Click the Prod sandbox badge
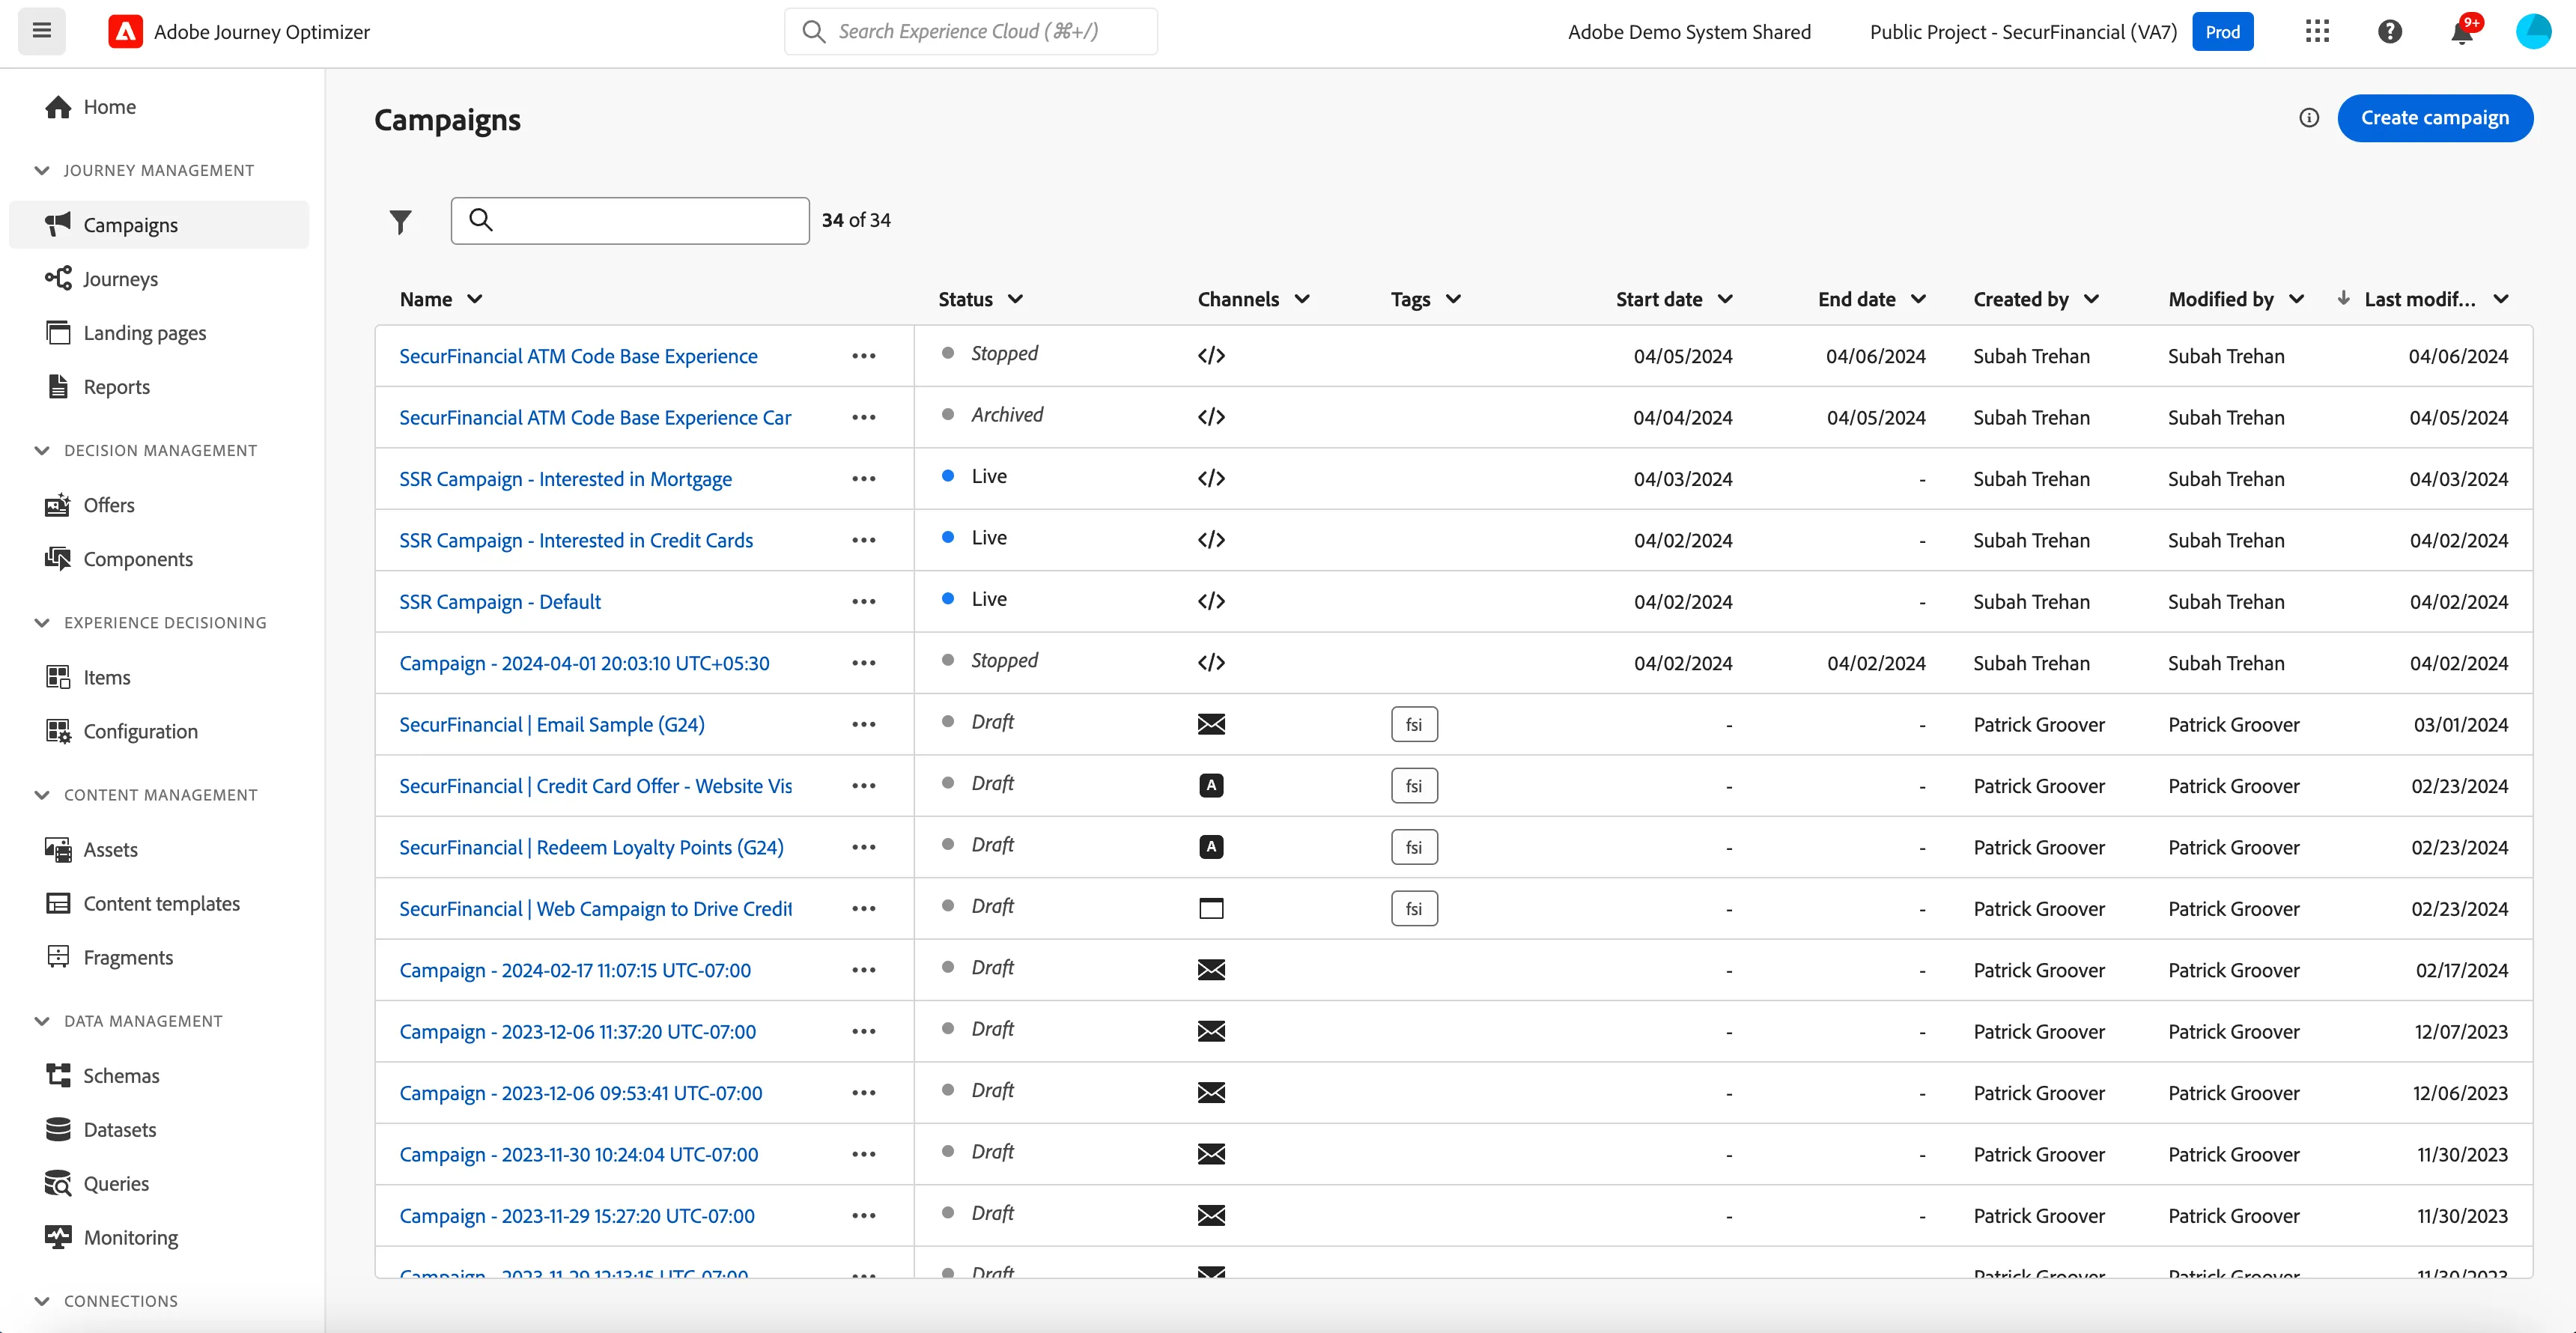 pos(2222,32)
